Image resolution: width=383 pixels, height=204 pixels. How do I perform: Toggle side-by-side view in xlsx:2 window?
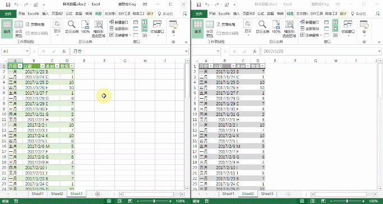(144, 22)
